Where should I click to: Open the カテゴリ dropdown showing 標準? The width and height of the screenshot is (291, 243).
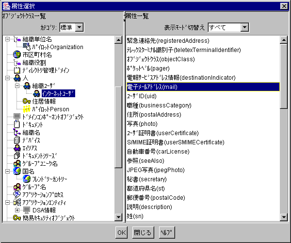click(79, 27)
